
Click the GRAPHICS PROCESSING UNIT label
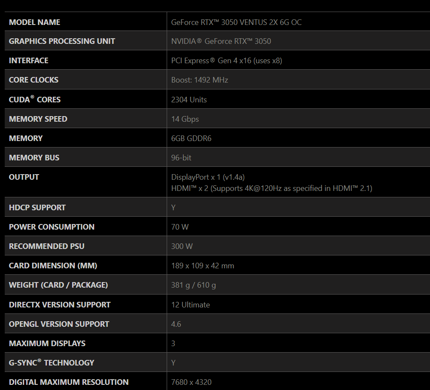click(x=62, y=41)
